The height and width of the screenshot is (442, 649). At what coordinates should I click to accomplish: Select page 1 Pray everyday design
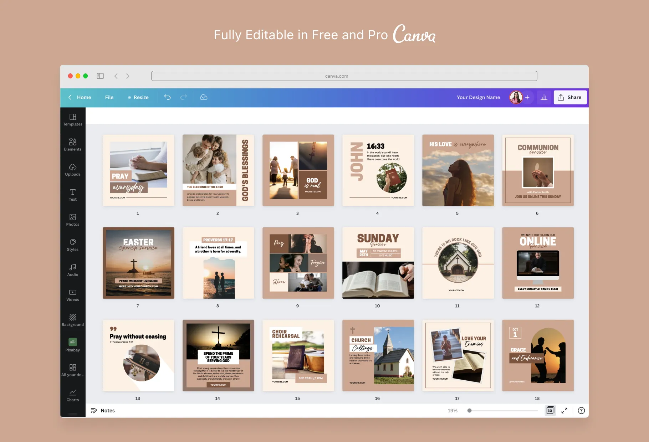tap(138, 170)
